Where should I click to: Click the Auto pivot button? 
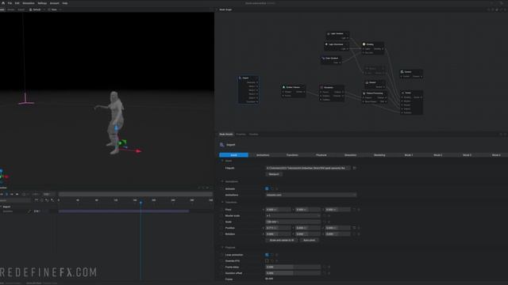309,240
